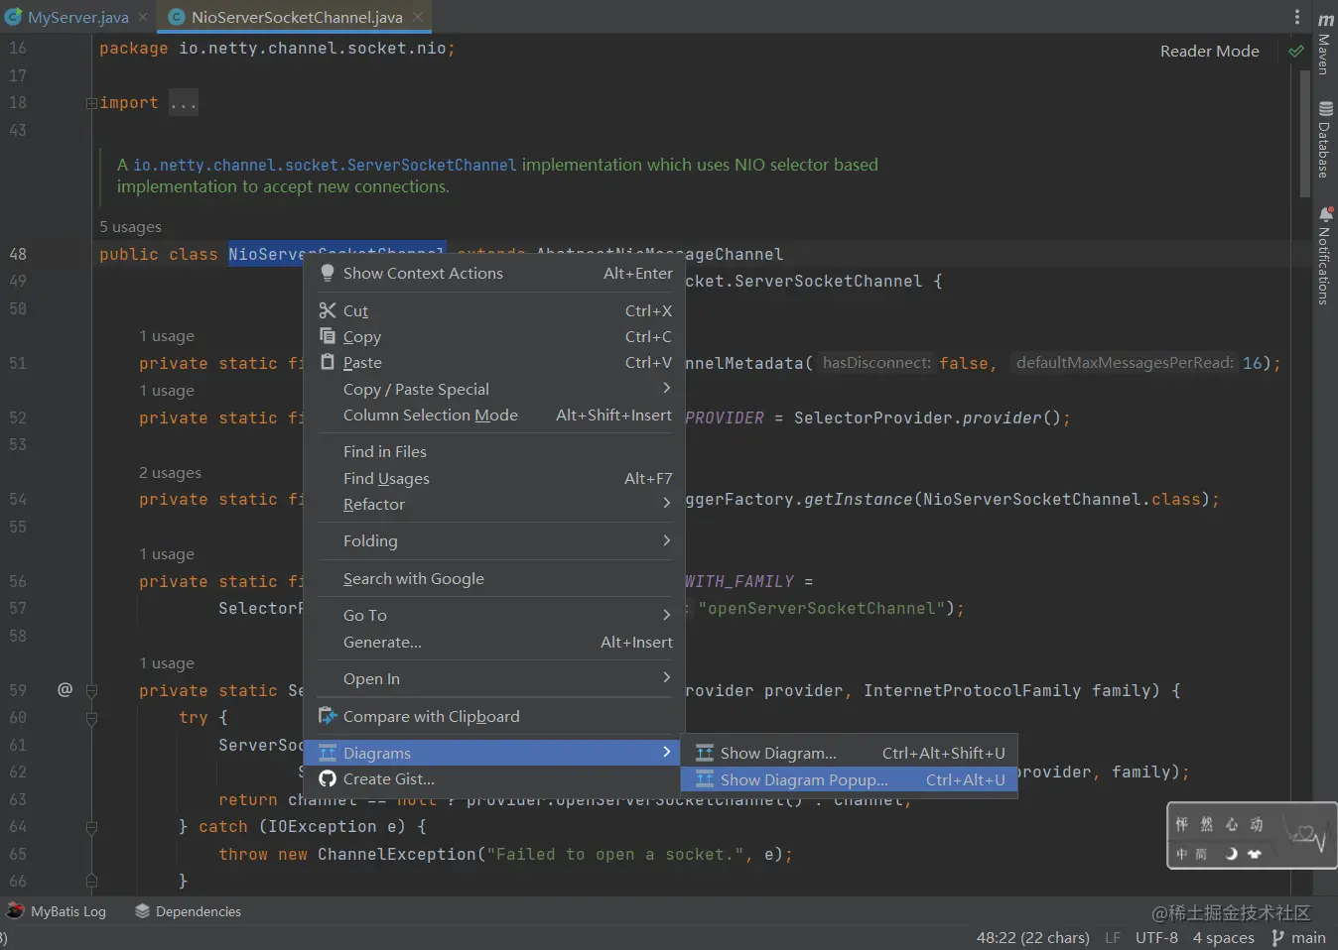The image size is (1338, 950).
Task: Click the 4 spaces indent setting
Action: point(1223,937)
